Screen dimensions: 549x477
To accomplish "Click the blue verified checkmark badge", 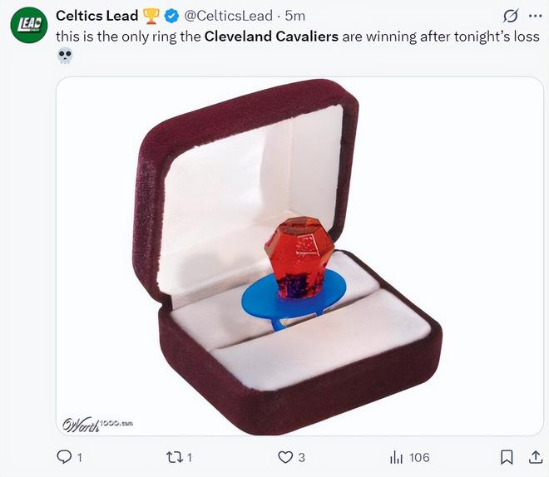I will 172,16.
